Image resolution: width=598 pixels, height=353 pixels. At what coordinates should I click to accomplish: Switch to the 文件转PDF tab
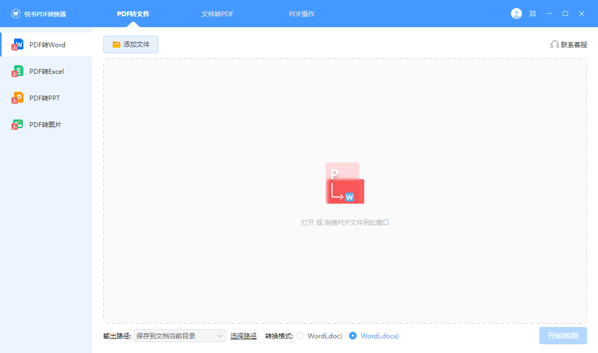coord(217,14)
